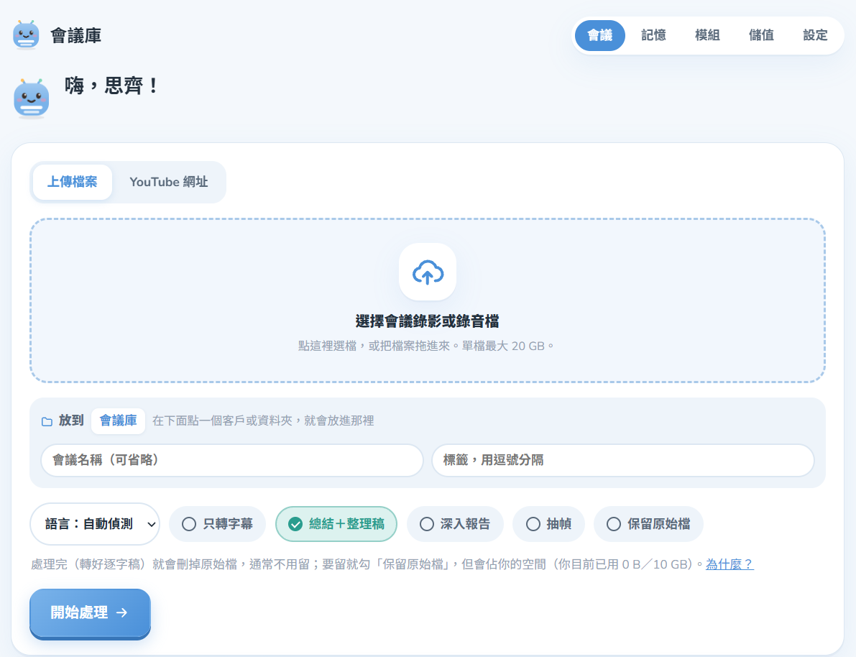The height and width of the screenshot is (657, 856).
Task: Click the folder icon beside 放到
Action: [47, 421]
